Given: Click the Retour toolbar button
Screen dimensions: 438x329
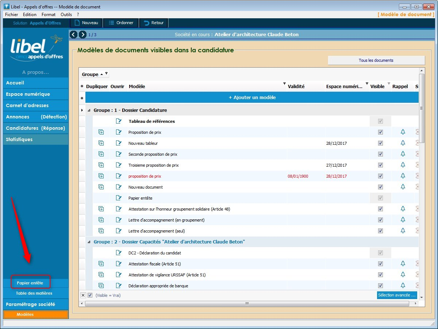Looking at the screenshot, I should pos(153,23).
